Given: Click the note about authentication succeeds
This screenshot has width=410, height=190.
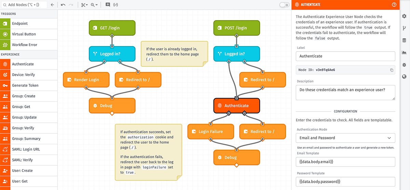Looking at the screenshot, I should tap(148, 152).
